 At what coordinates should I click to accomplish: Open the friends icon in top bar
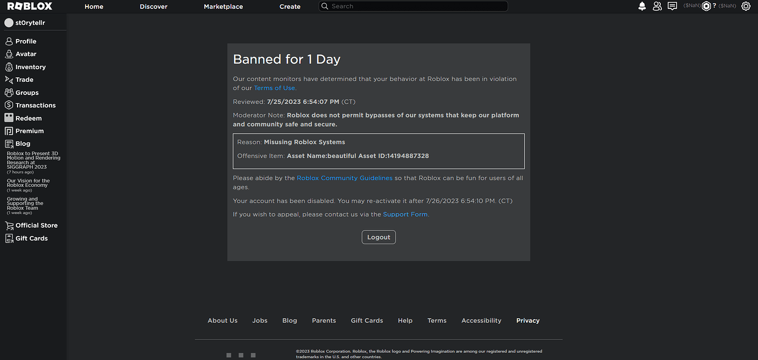click(657, 6)
